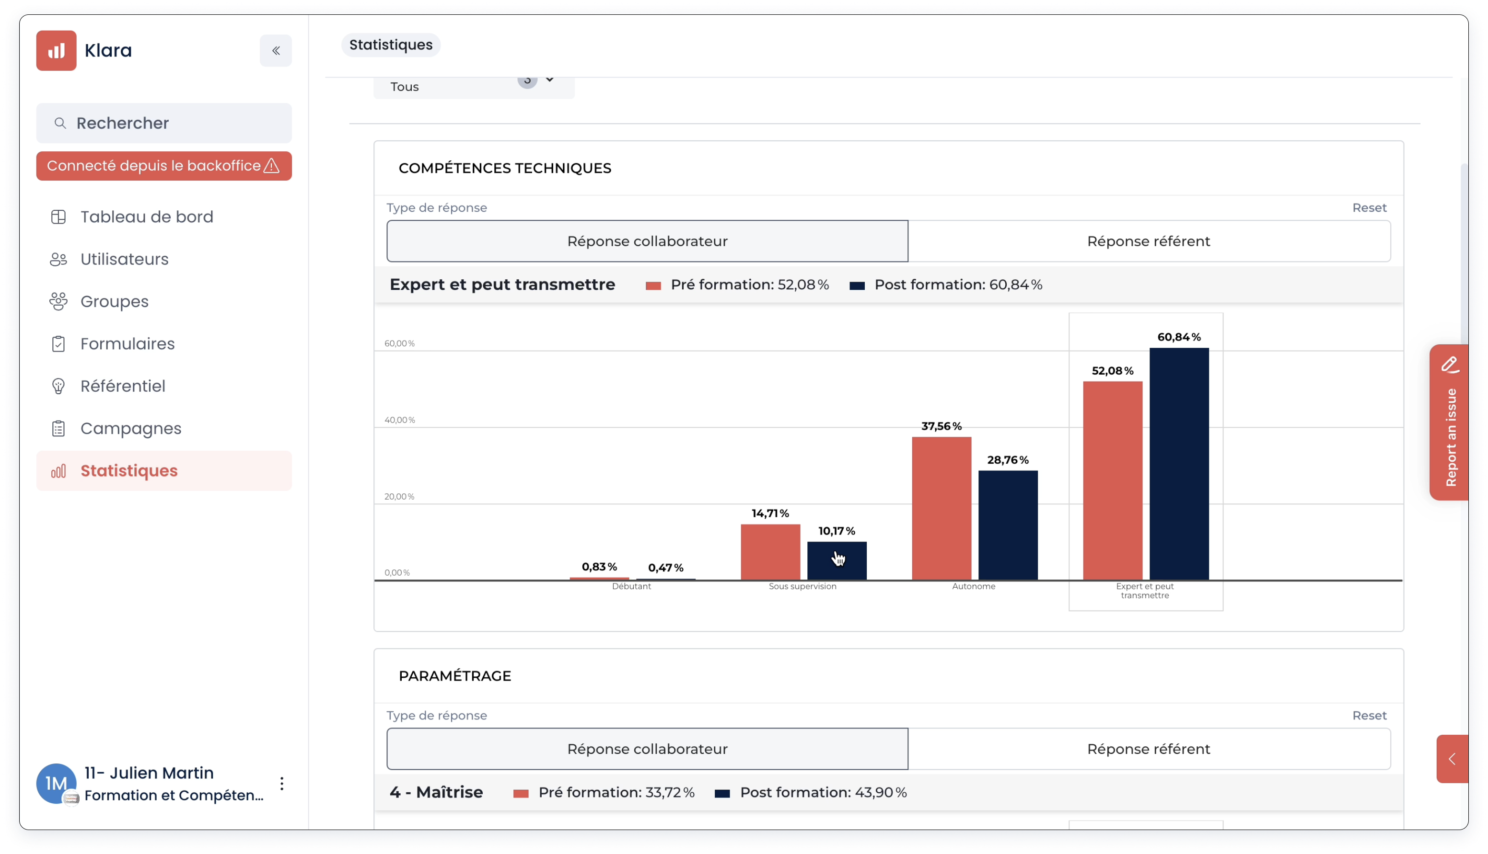Viewport: 1488px width, 854px height.
Task: Open the Formulaires clipboard icon
Action: pos(58,344)
